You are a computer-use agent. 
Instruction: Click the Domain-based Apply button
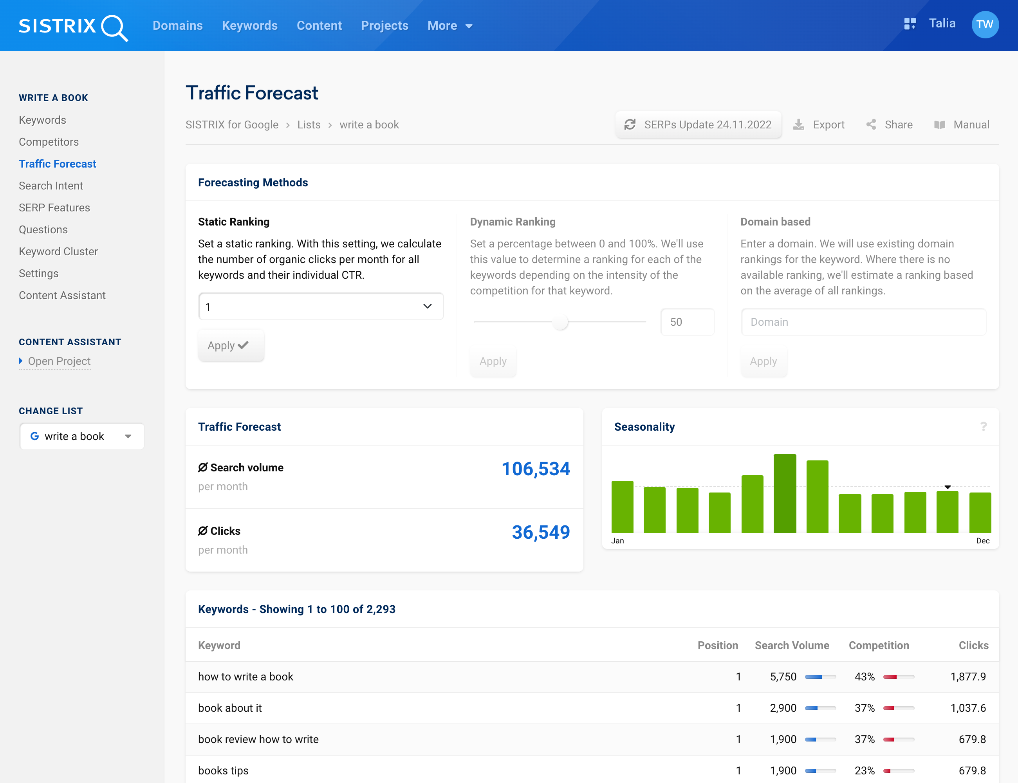[763, 361]
